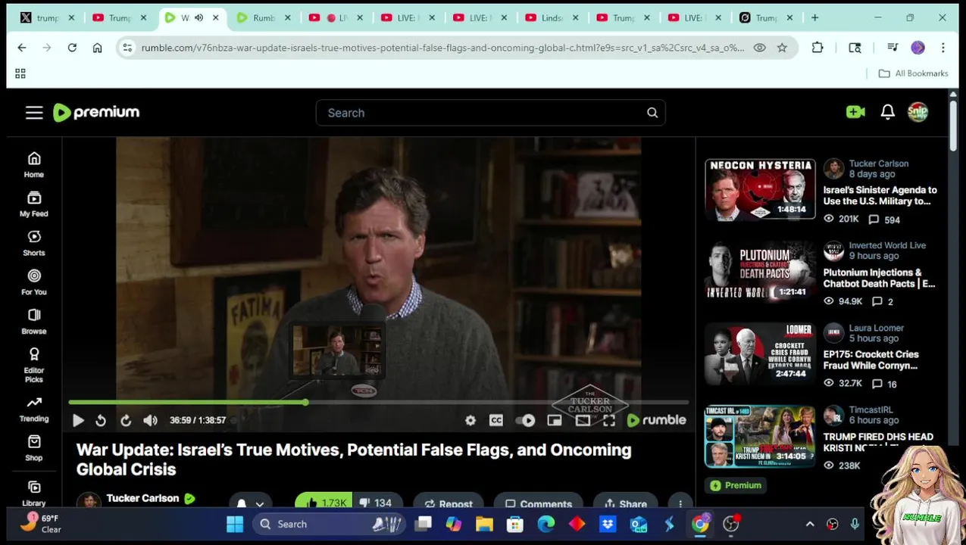This screenshot has width=966, height=545.
Task: Click the Premium badge below recommendations
Action: [x=735, y=485]
